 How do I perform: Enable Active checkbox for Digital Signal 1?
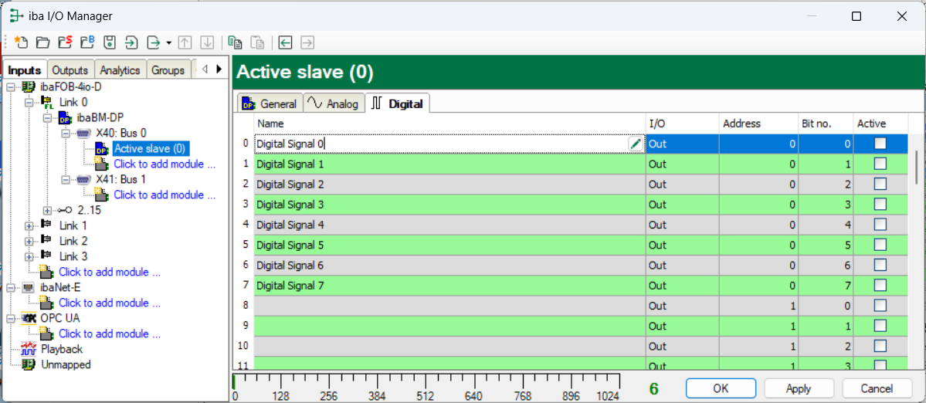tap(880, 164)
